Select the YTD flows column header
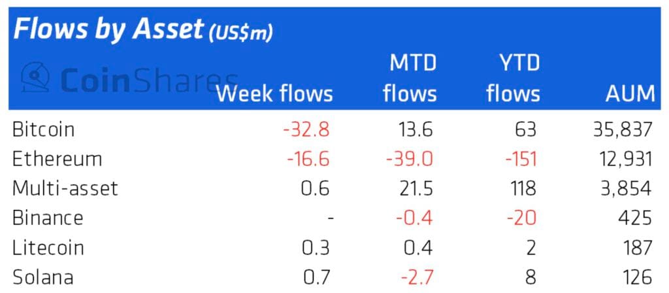The height and width of the screenshot is (293, 669). [513, 78]
